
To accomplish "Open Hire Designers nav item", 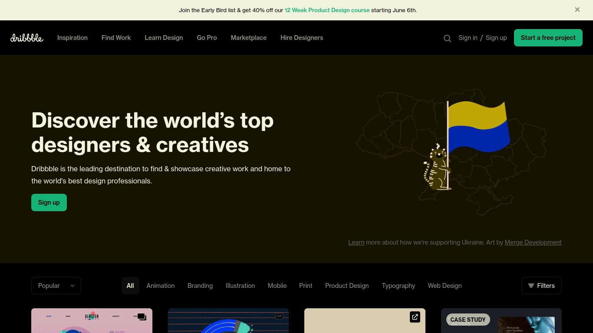I will (x=302, y=38).
